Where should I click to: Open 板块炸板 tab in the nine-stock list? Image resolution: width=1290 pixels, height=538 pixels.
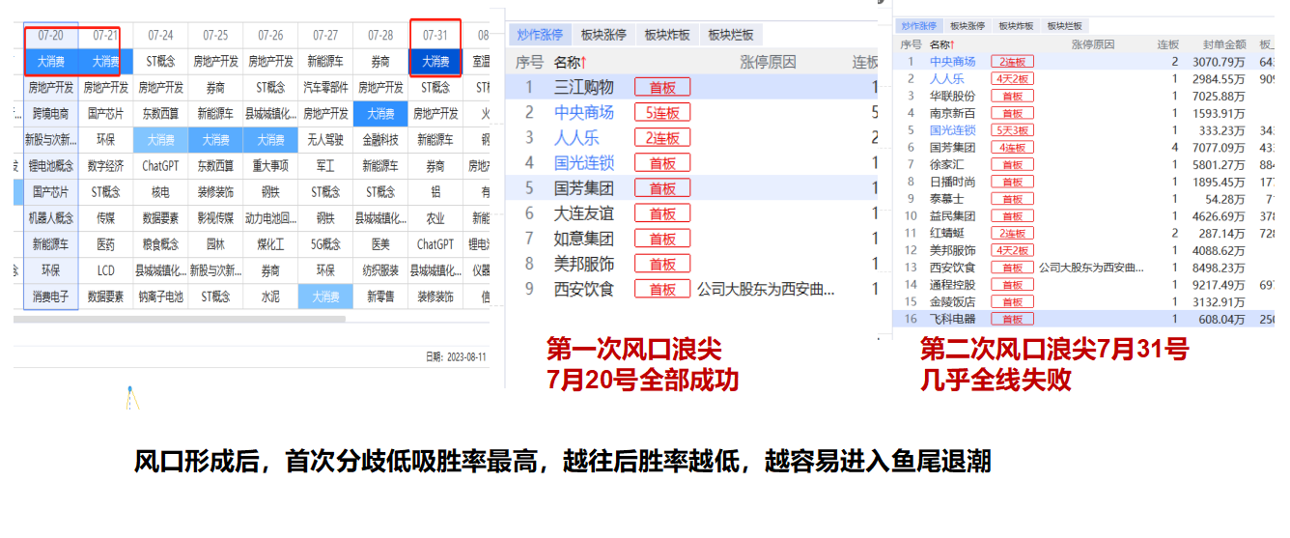pyautogui.click(x=667, y=35)
